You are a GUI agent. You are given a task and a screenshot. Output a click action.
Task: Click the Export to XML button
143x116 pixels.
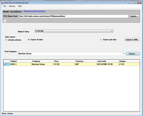tap(132, 40)
